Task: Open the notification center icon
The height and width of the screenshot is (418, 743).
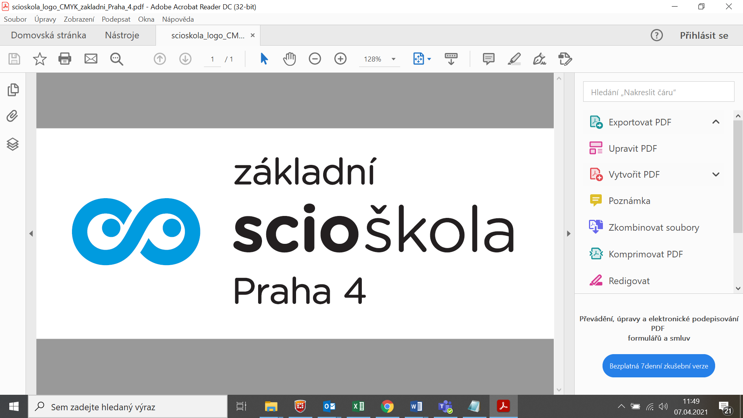Action: click(725, 407)
